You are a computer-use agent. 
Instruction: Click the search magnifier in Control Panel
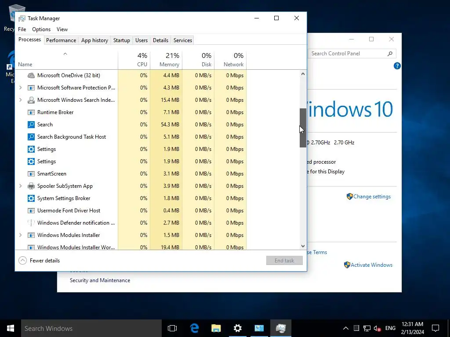point(390,54)
